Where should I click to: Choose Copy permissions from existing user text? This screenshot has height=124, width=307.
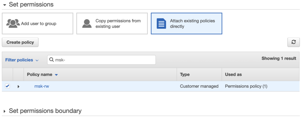[x=118, y=24]
